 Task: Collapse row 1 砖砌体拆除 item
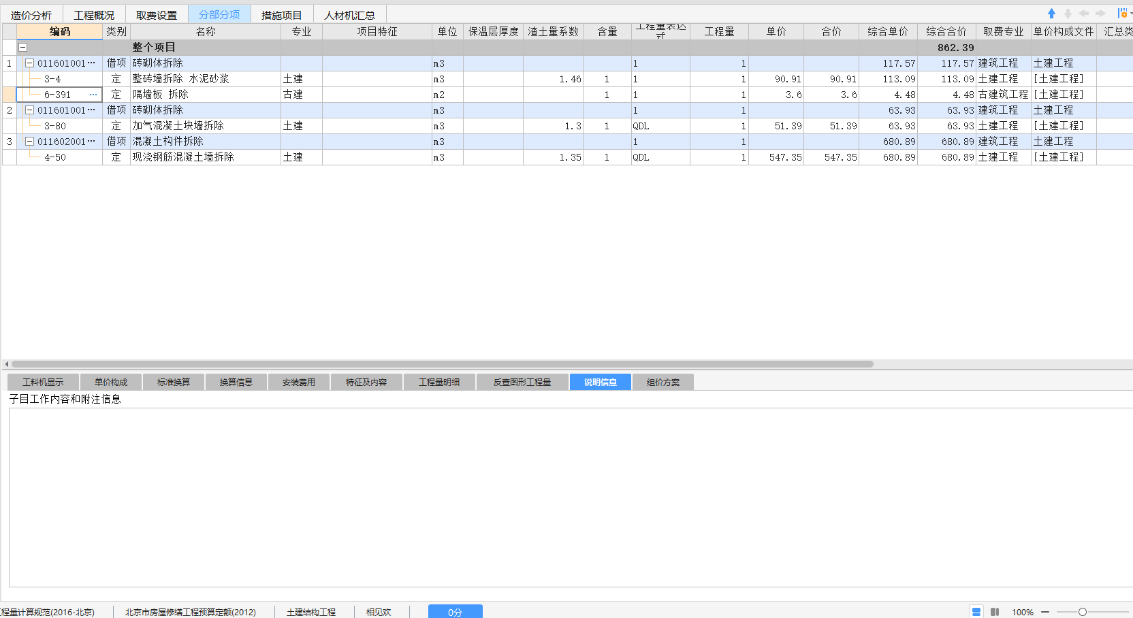coord(29,63)
